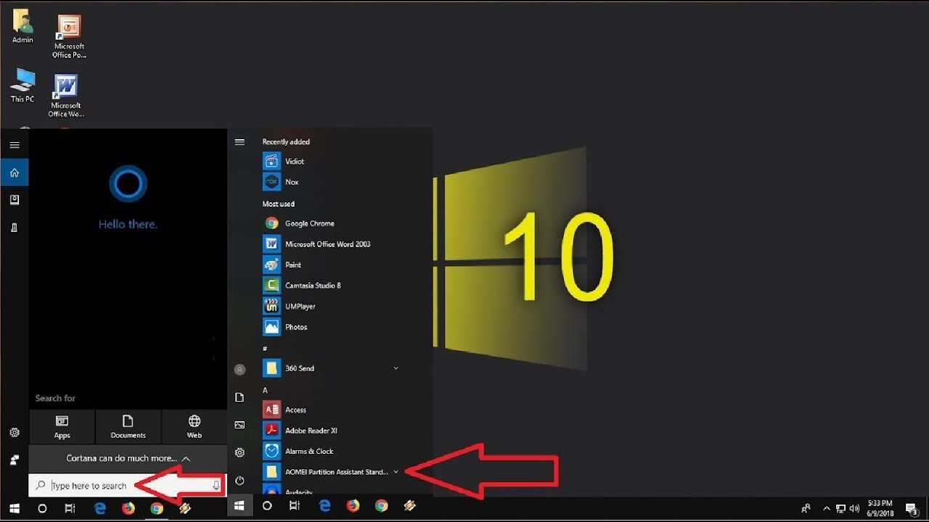Open Documents from the Start menu sidebar
Viewport: 929px width, 522px height.
coord(240,397)
